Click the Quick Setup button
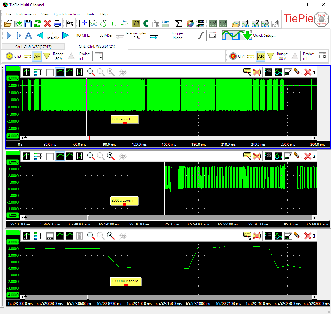 (x=265, y=35)
